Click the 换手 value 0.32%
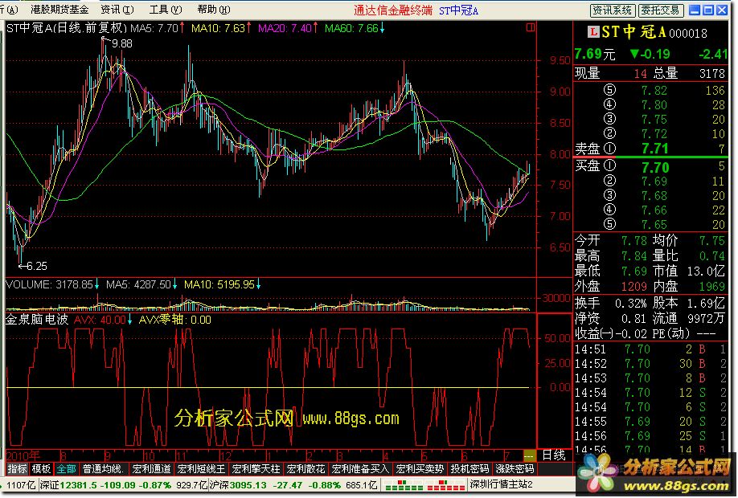 tap(631, 304)
